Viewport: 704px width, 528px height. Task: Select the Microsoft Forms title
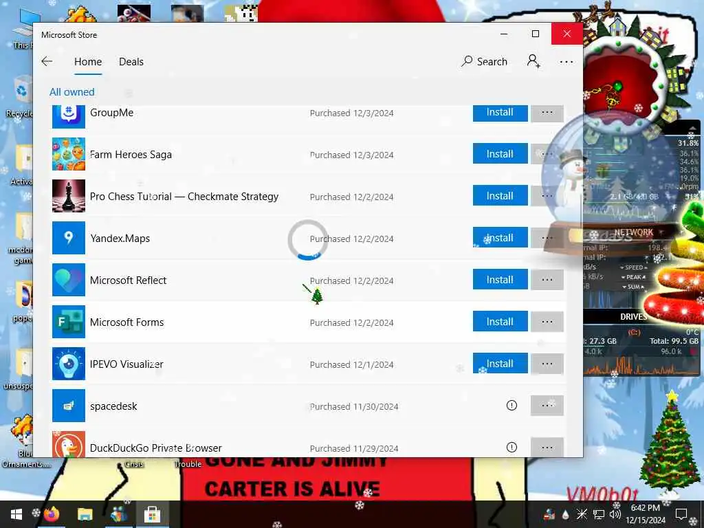point(126,322)
